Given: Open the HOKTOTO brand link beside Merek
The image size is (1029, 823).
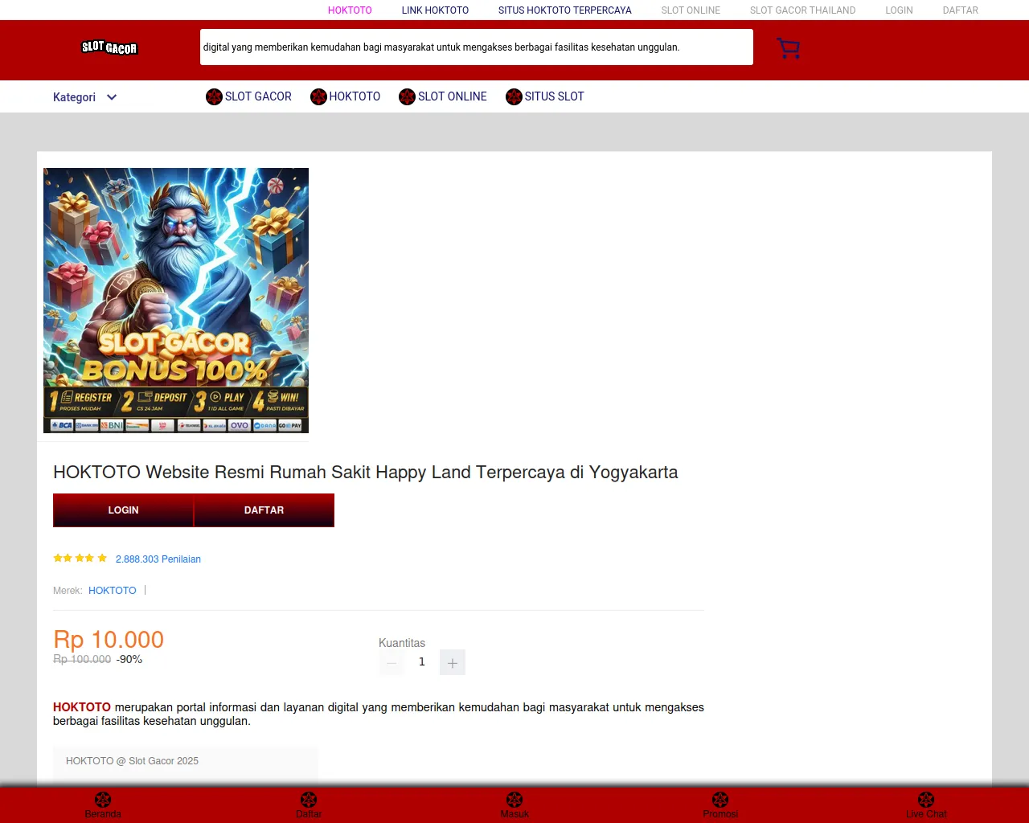Looking at the screenshot, I should [113, 591].
